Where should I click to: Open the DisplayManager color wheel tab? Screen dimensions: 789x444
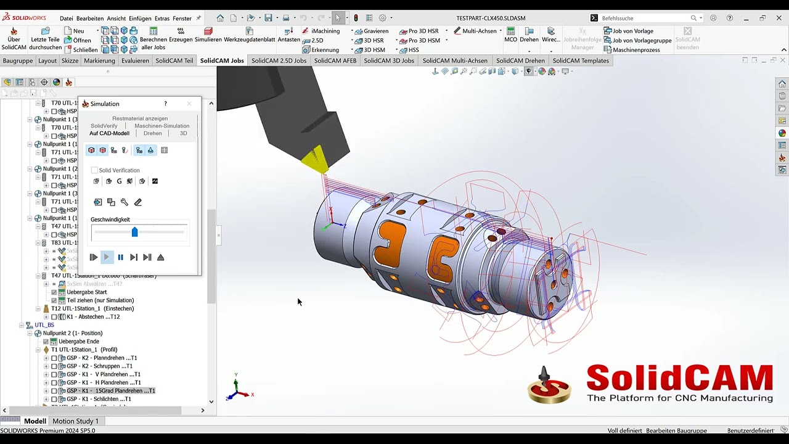tap(56, 82)
